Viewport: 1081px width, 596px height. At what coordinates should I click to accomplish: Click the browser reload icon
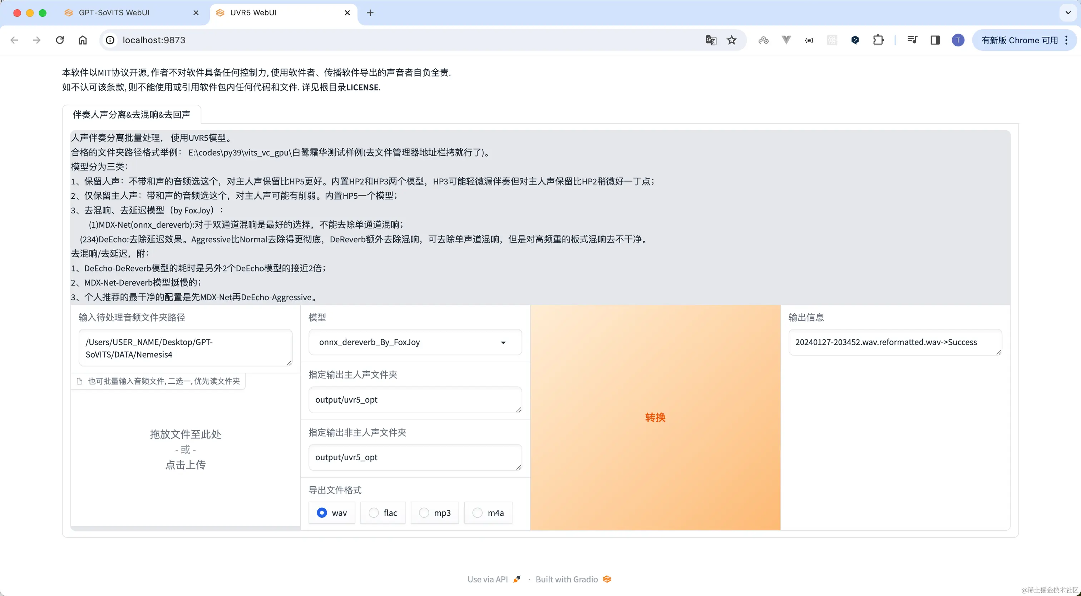60,40
